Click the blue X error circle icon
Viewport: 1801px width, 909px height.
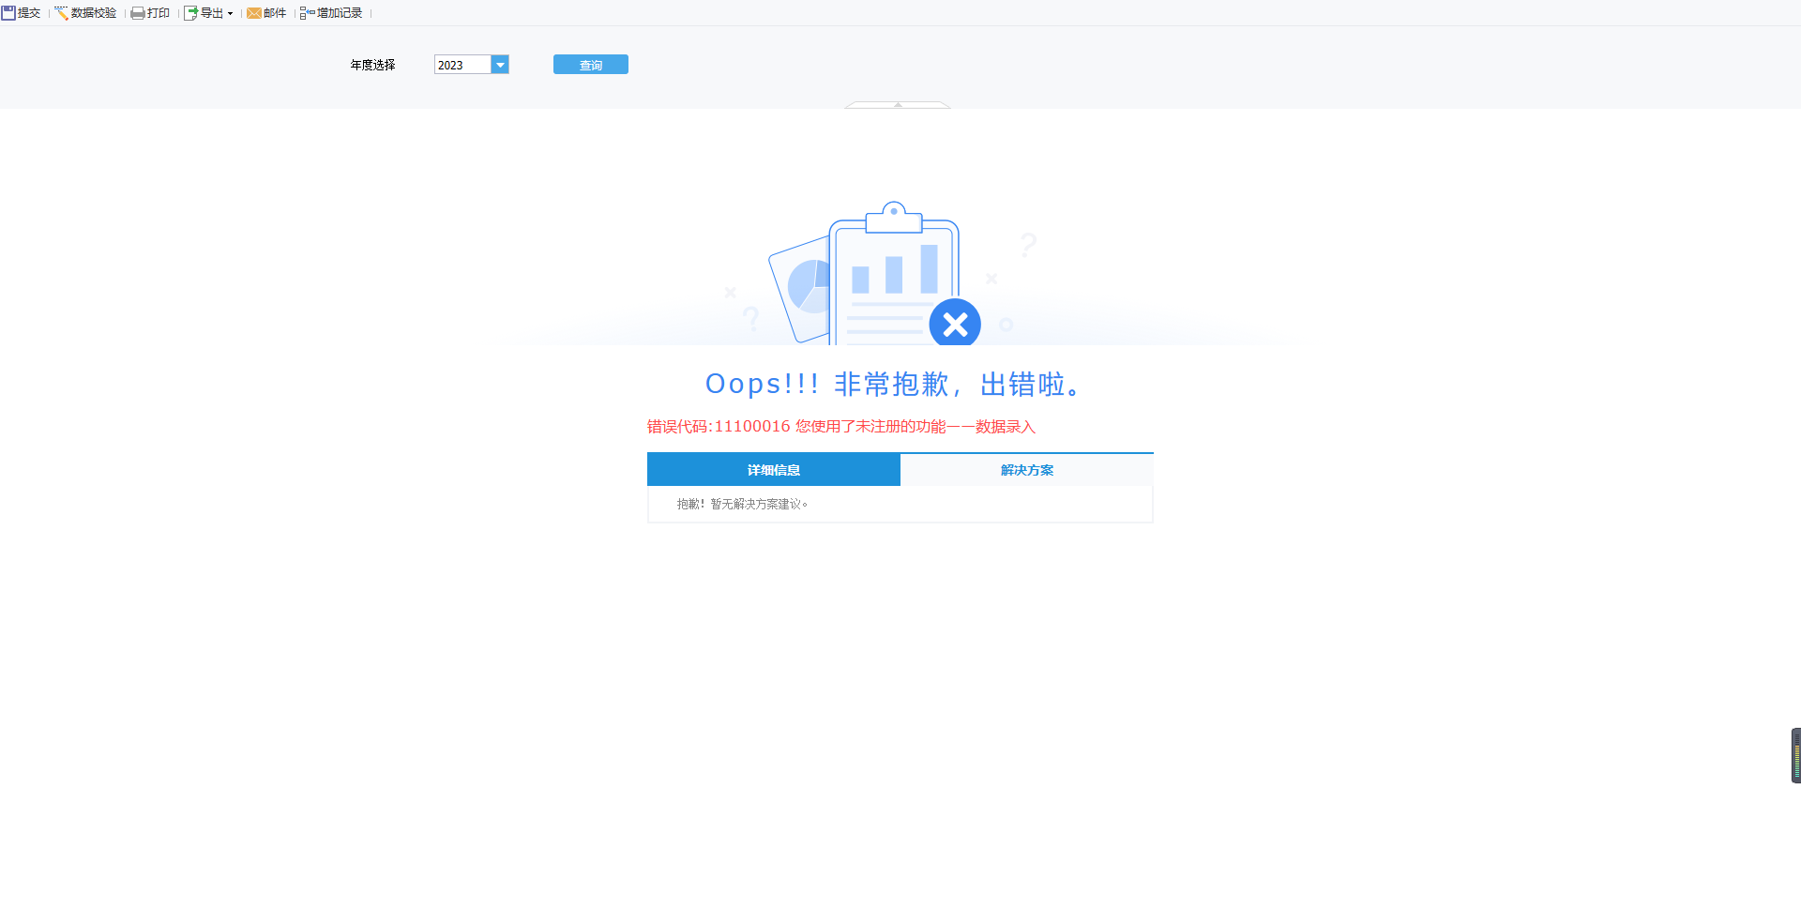coord(955,324)
